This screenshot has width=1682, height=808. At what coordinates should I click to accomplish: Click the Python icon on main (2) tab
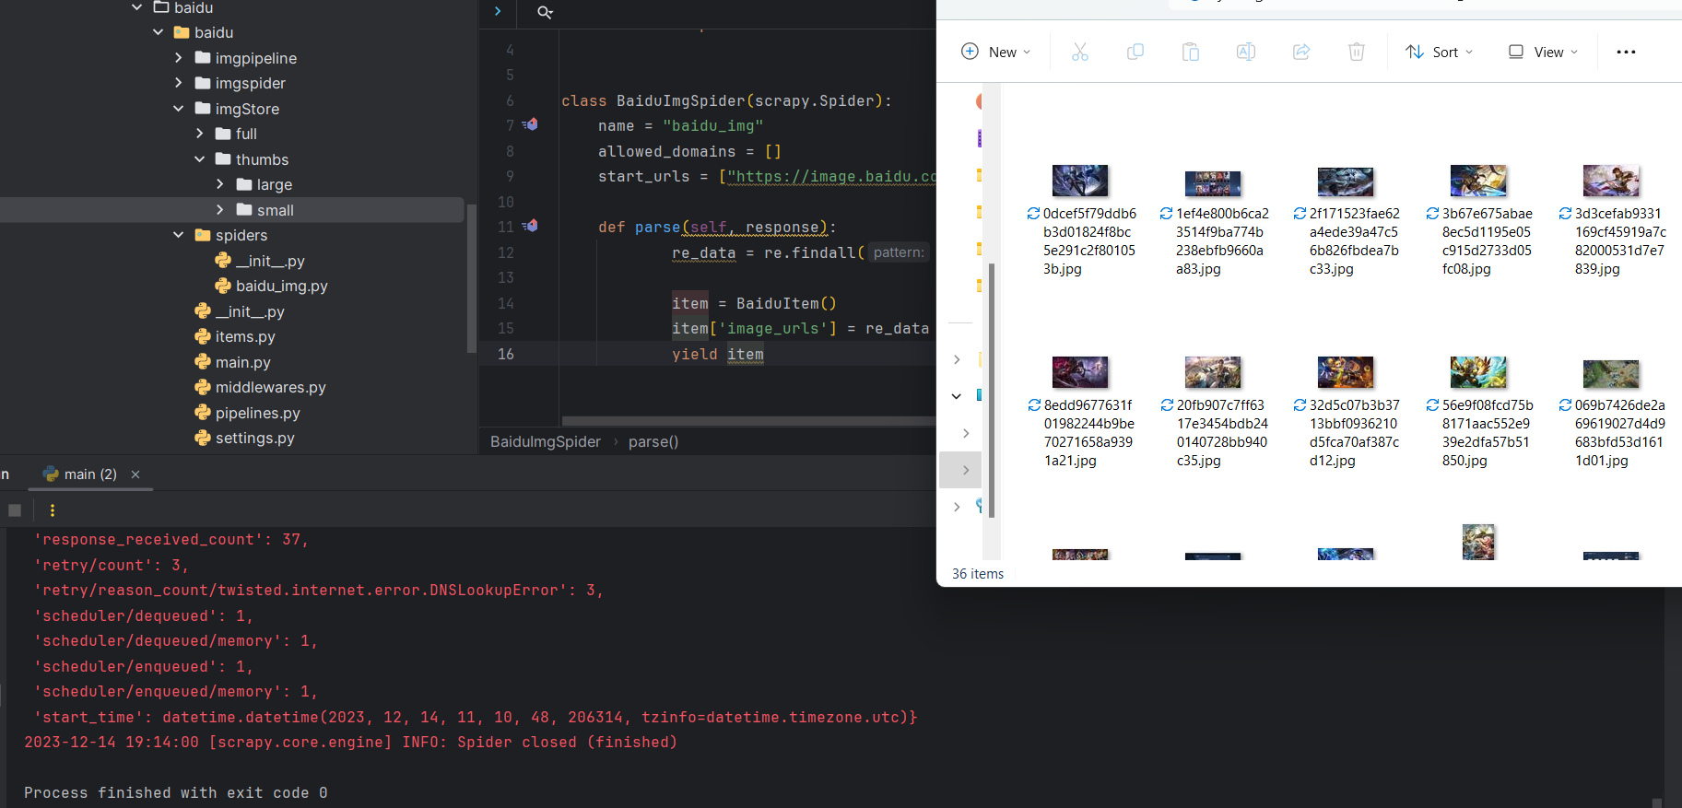point(51,474)
